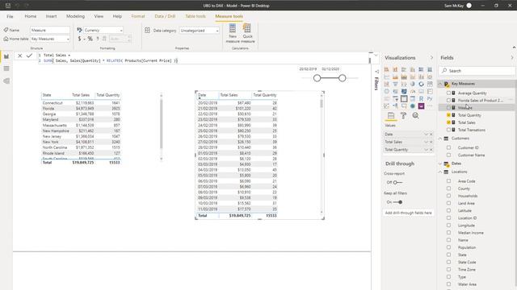
Task: Switch to the Table tools tab
Action: tap(195, 16)
